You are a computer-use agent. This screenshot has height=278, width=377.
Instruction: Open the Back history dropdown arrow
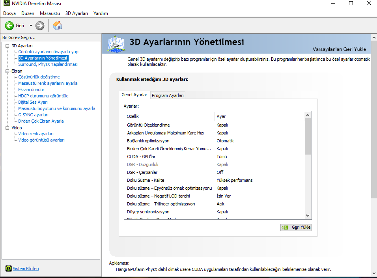point(31,26)
